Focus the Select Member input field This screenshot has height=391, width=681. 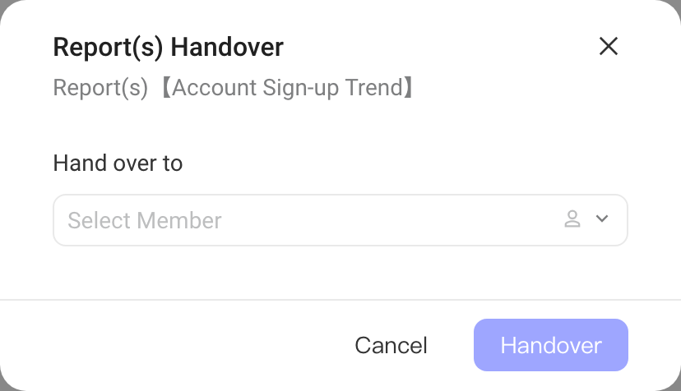(x=340, y=220)
